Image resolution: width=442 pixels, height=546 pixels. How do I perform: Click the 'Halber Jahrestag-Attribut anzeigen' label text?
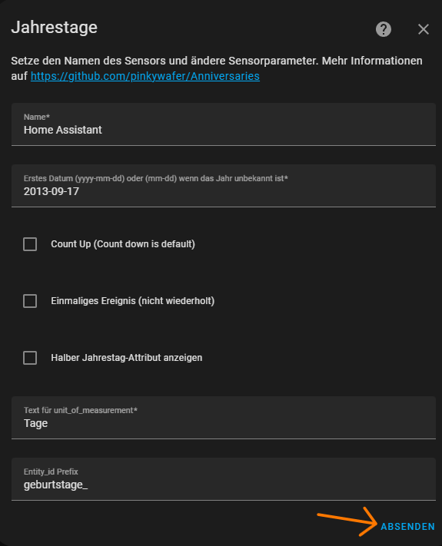click(x=127, y=358)
